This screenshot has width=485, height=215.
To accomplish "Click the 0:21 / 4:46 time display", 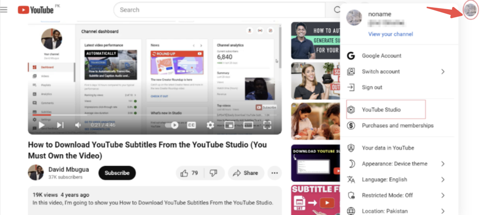I will pyautogui.click(x=103, y=125).
